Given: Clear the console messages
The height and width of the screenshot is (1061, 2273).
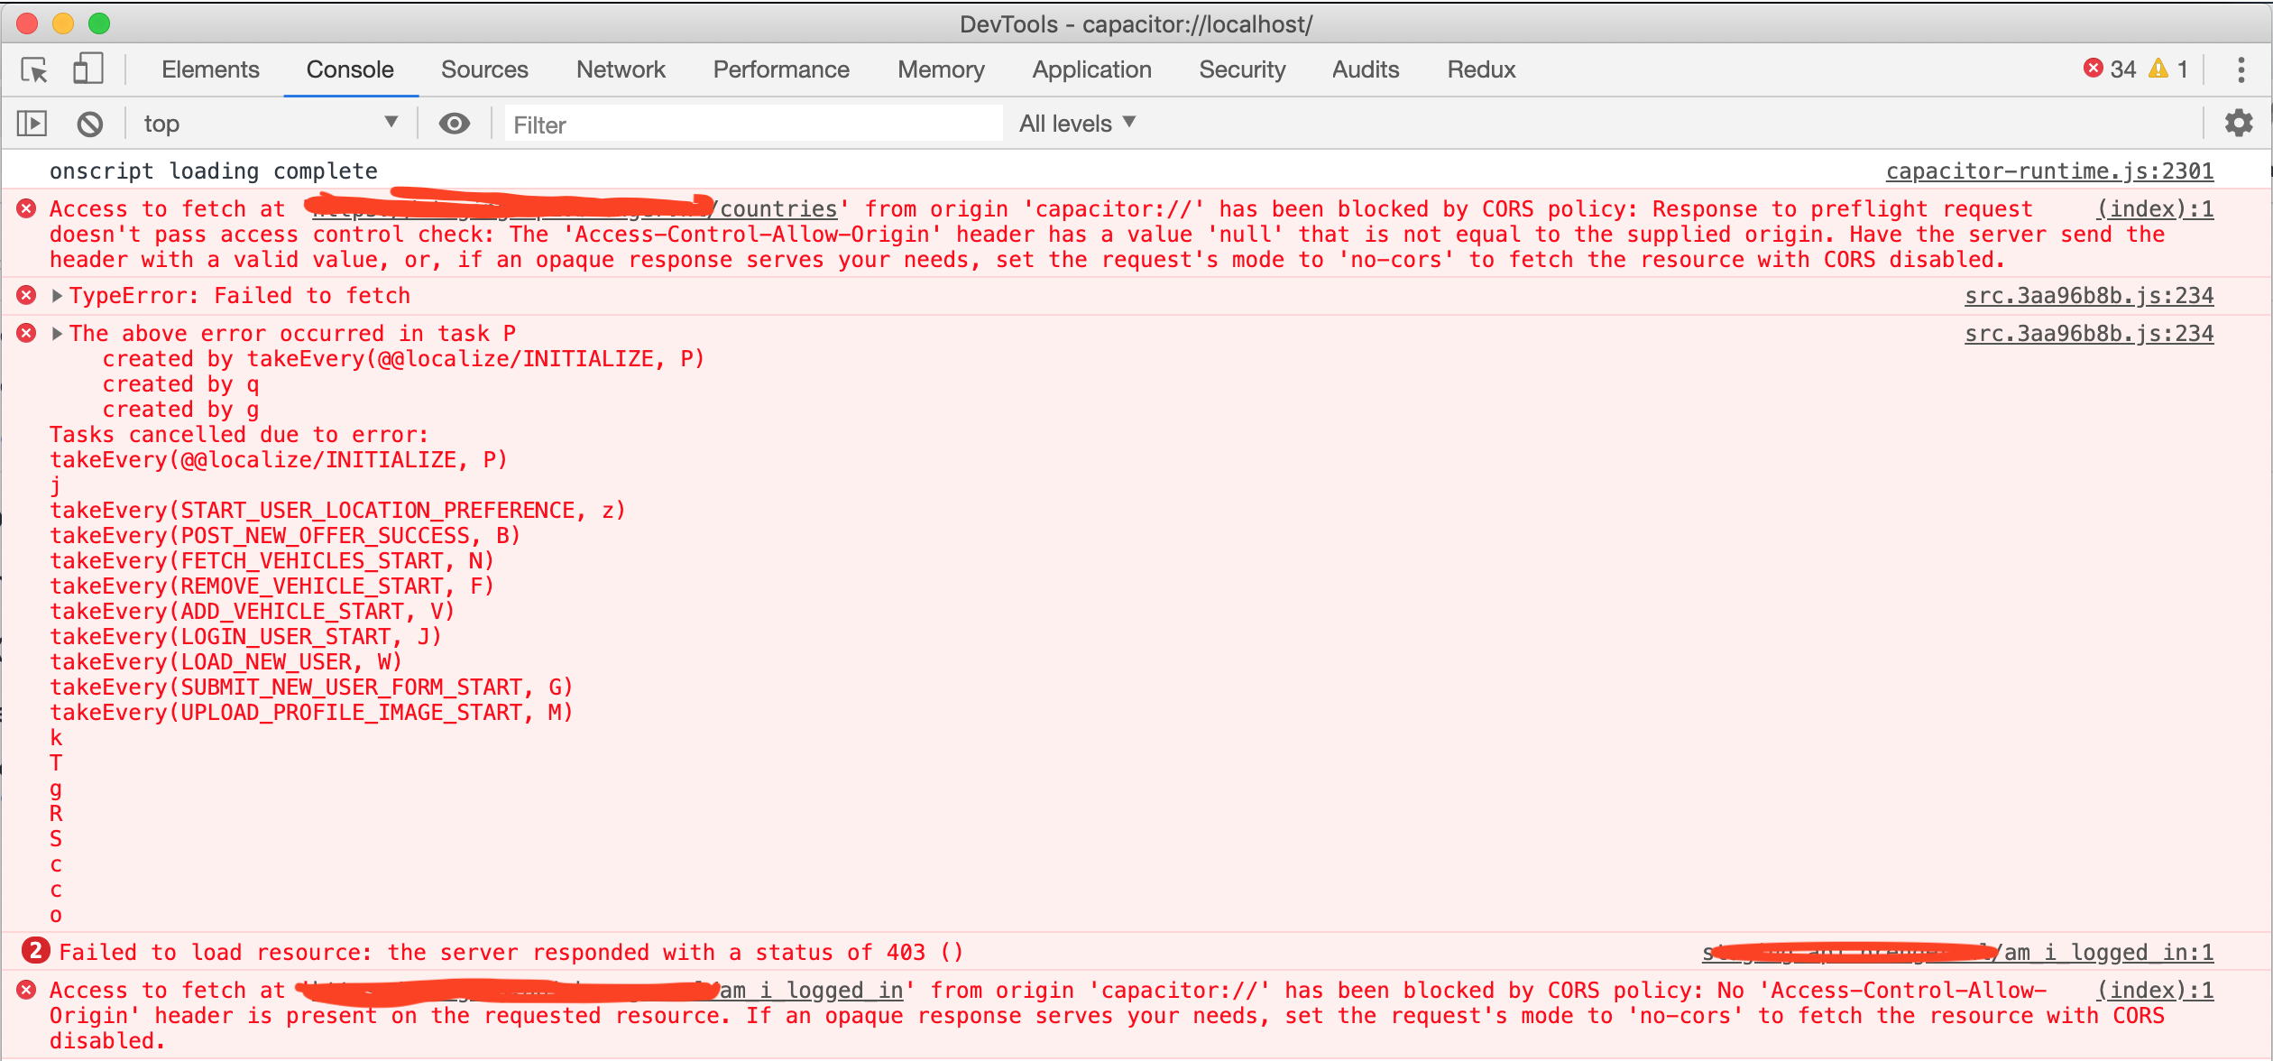Looking at the screenshot, I should [88, 124].
